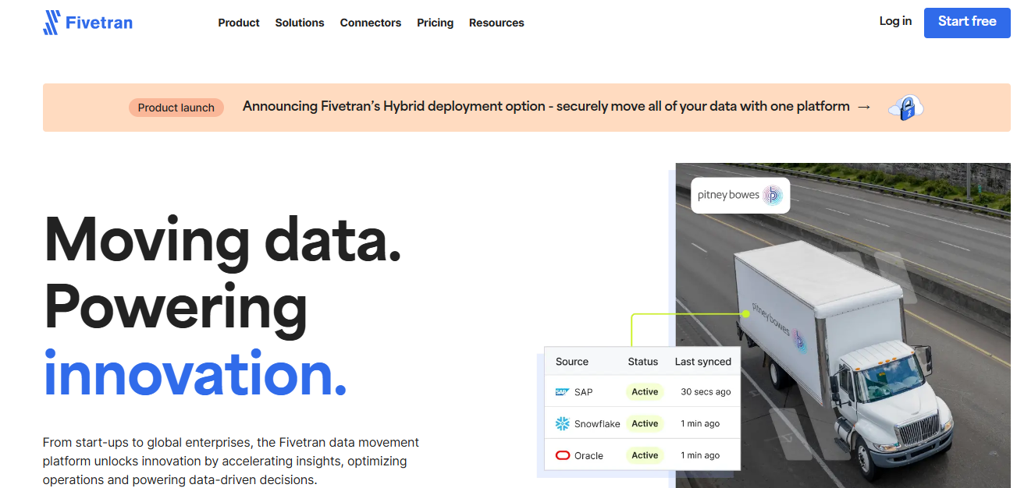
Task: Go to the Connectors page
Action: pos(371,23)
